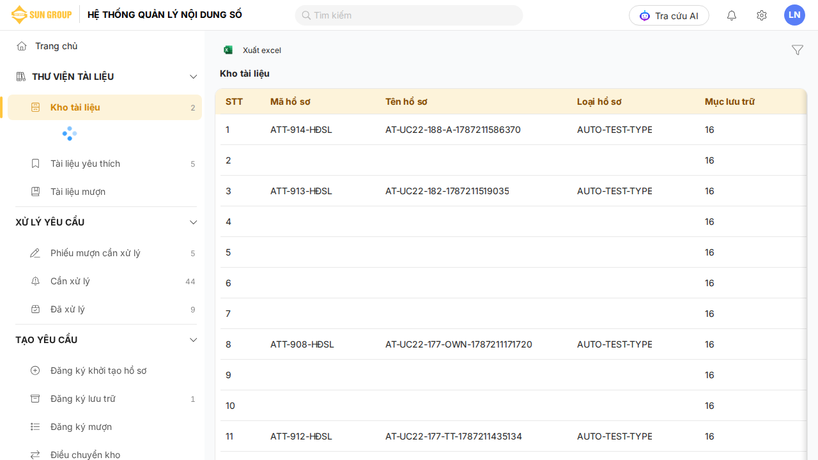This screenshot has width=818, height=460.
Task: Click the Thư viện tài liệu books icon
Action: 20,77
